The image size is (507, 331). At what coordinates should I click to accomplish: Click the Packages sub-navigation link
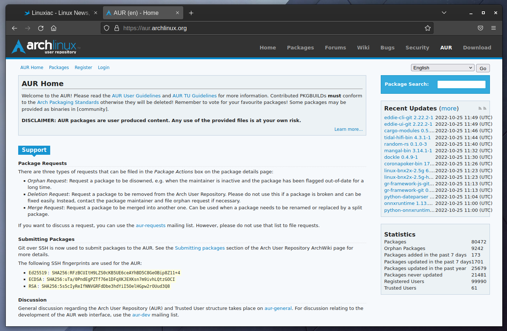point(59,68)
